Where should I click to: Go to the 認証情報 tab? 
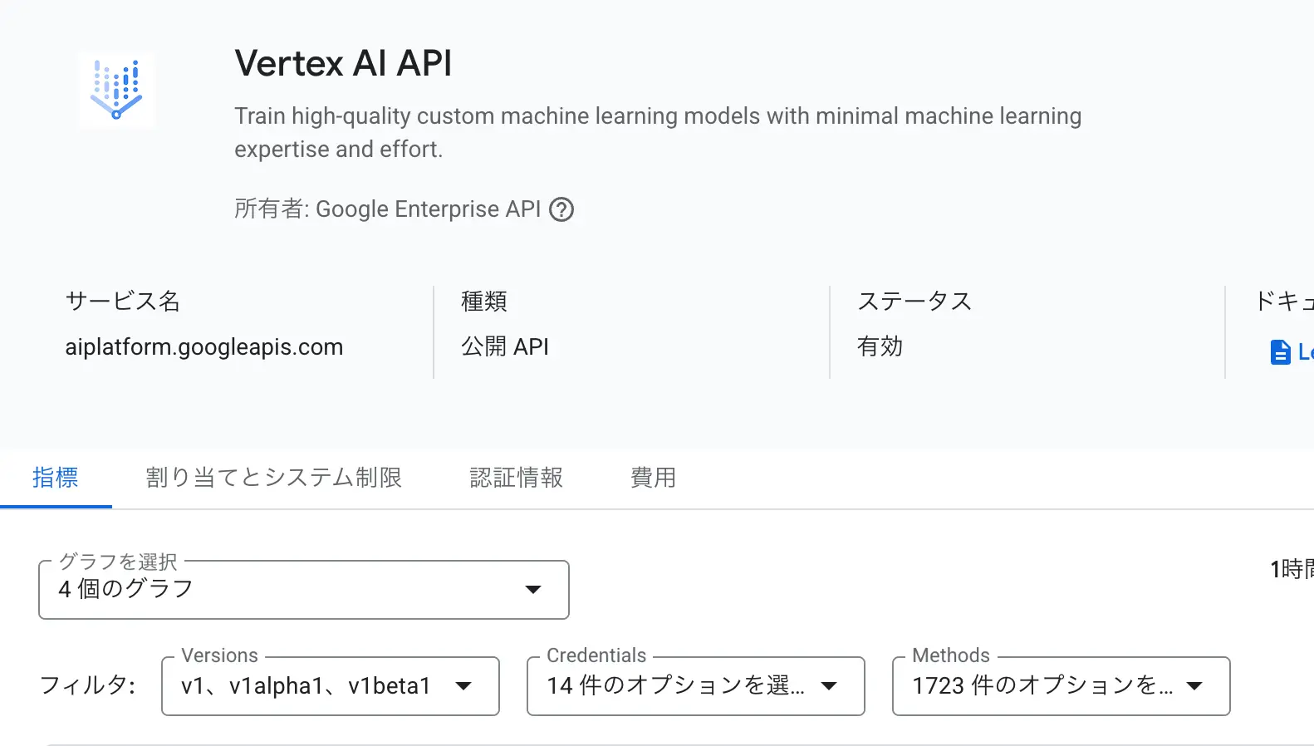pos(516,478)
